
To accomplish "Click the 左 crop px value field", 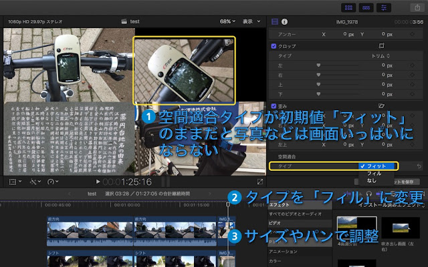I will click(387, 65).
